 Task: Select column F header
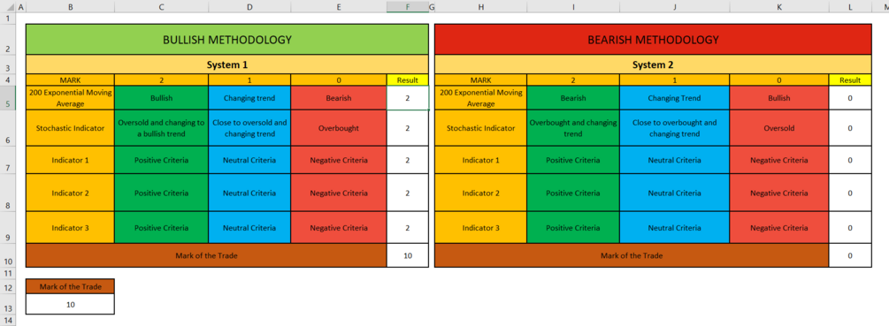point(408,7)
